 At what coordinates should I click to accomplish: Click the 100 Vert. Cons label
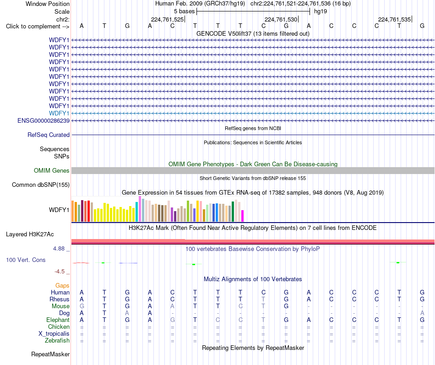[x=26, y=260]
